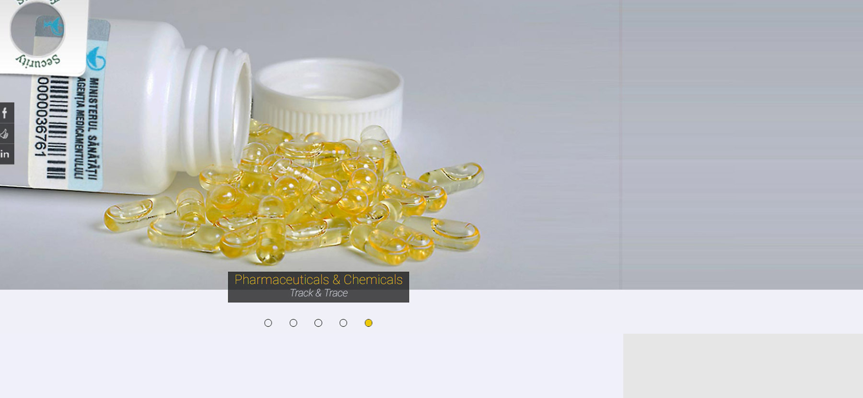Click the 0000036761 serial number
Image resolution: width=863 pixels, height=398 pixels.
(x=41, y=117)
